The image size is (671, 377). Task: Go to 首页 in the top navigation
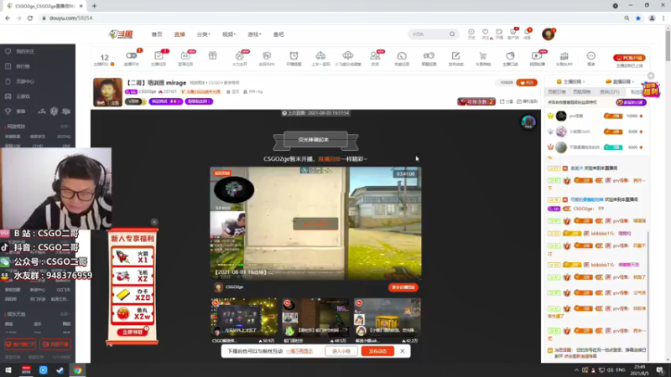(157, 34)
